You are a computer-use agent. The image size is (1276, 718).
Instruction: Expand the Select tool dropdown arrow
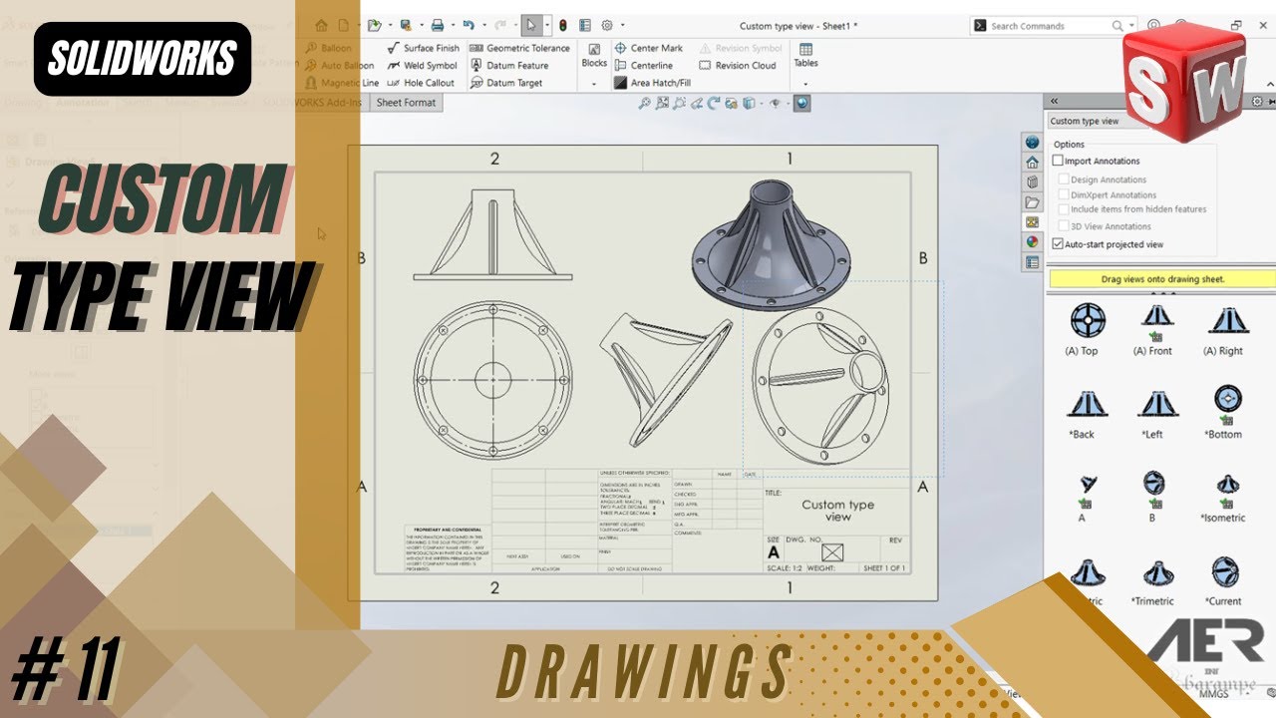547,25
